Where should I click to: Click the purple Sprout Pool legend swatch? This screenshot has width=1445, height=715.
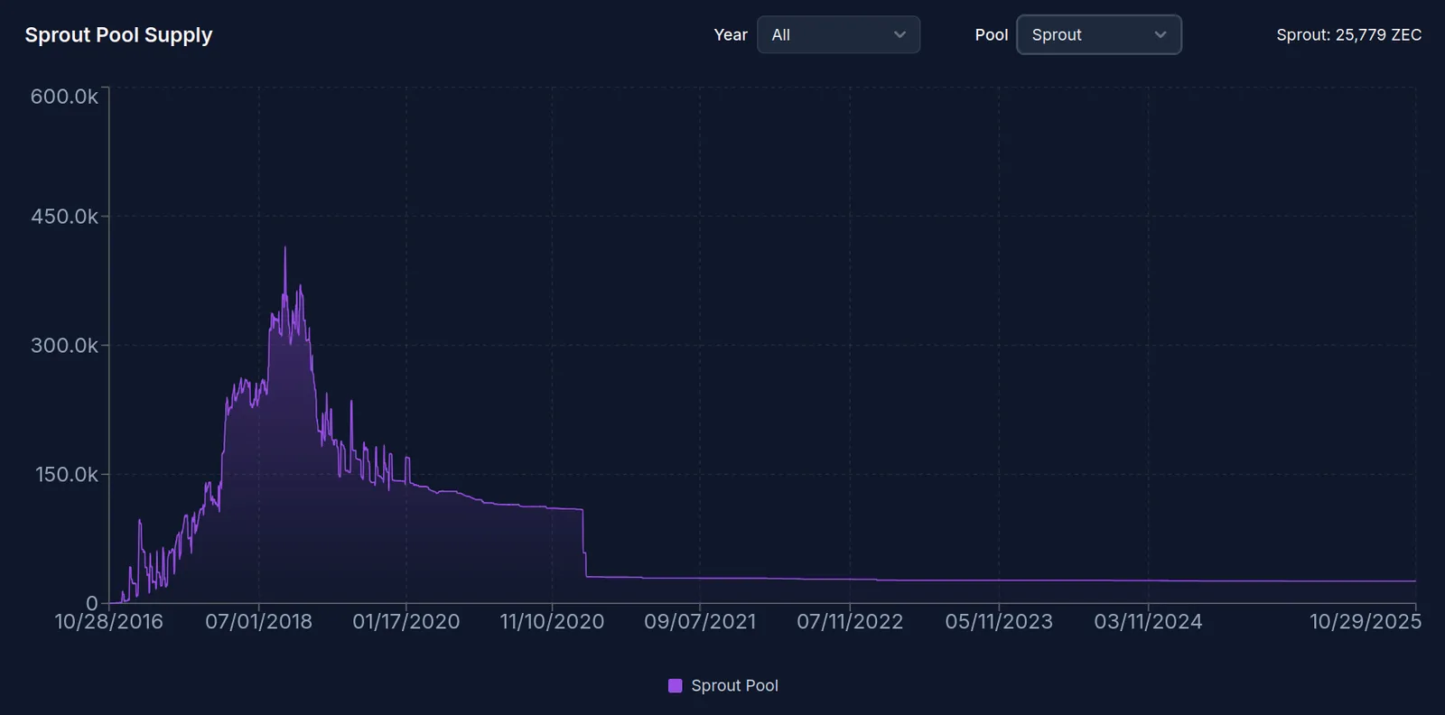[x=675, y=686]
